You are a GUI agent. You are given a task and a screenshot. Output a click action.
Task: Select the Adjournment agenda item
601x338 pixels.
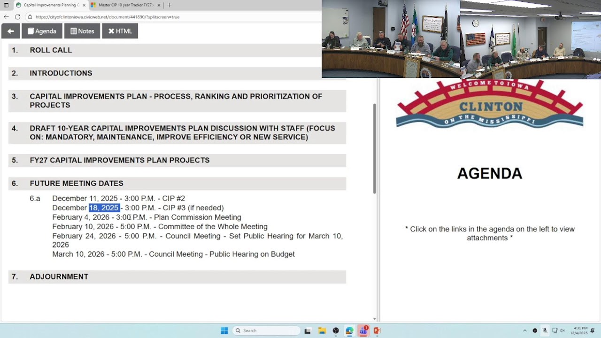[x=177, y=277]
